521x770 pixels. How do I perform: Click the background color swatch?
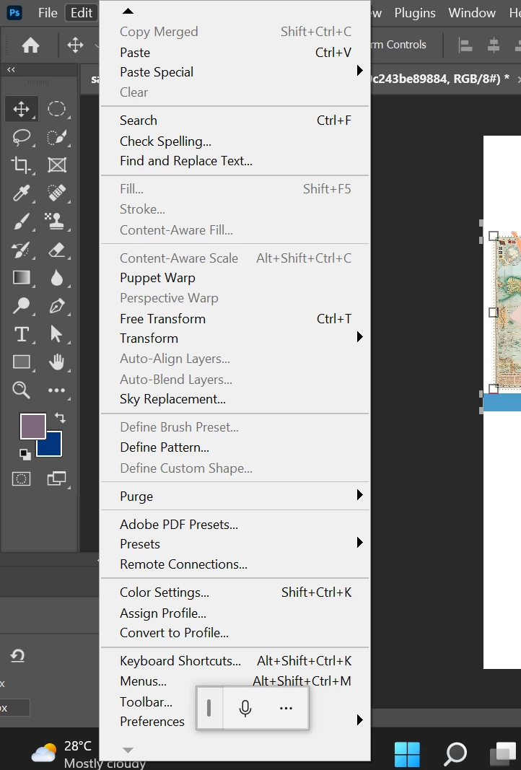pos(53,447)
